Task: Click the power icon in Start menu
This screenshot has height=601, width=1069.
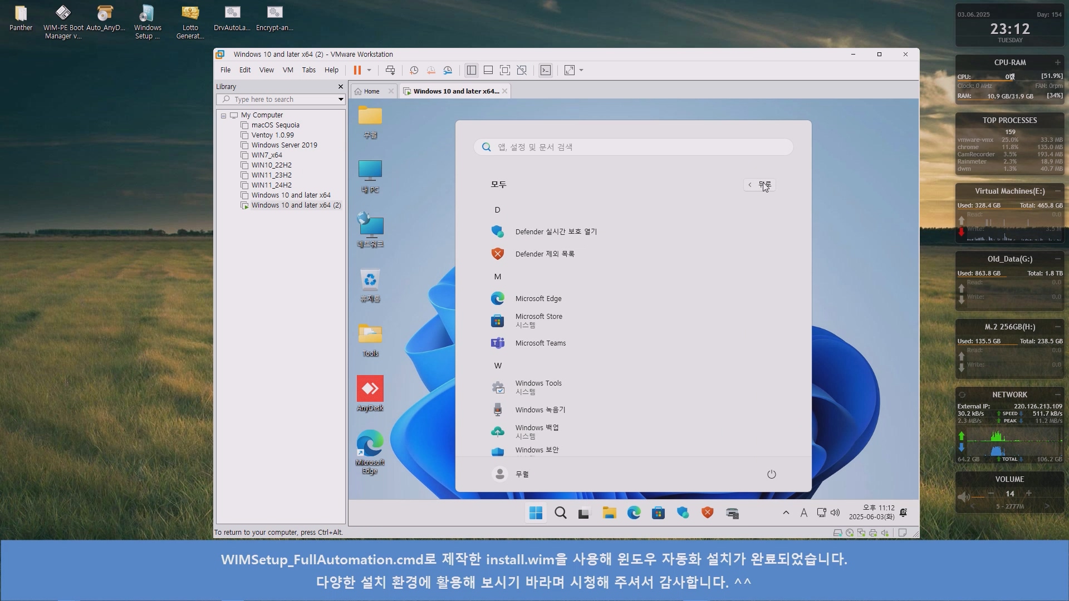Action: pyautogui.click(x=771, y=474)
